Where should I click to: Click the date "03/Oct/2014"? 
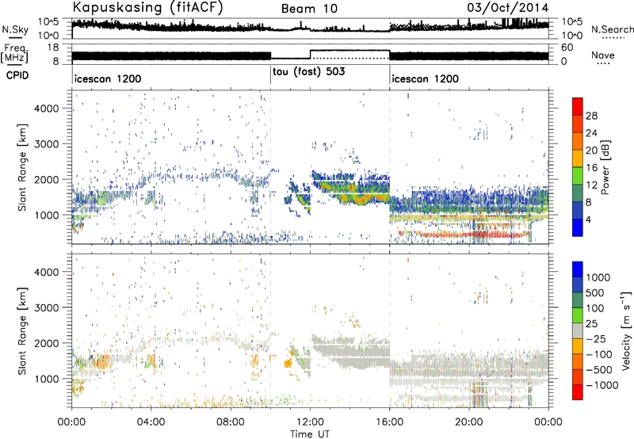click(x=508, y=8)
